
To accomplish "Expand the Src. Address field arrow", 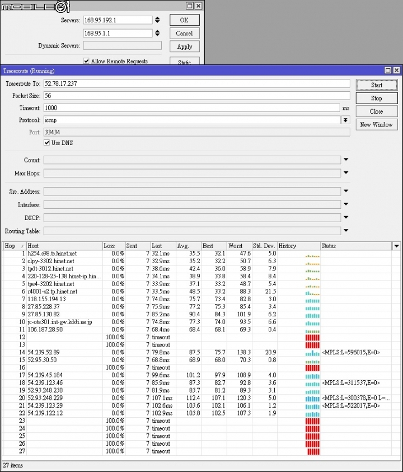I will [x=346, y=191].
